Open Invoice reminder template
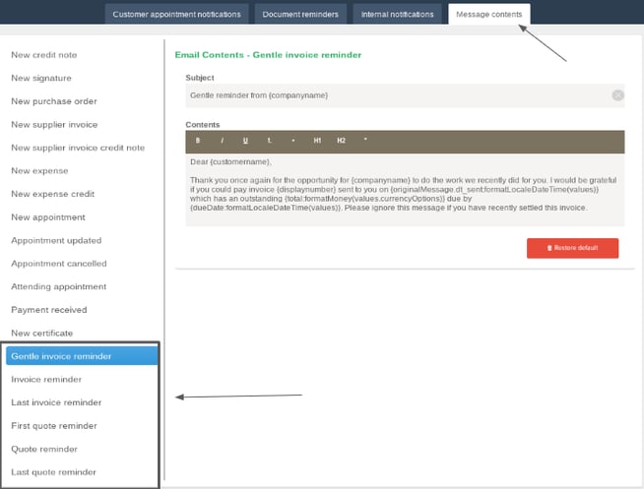 (46, 380)
